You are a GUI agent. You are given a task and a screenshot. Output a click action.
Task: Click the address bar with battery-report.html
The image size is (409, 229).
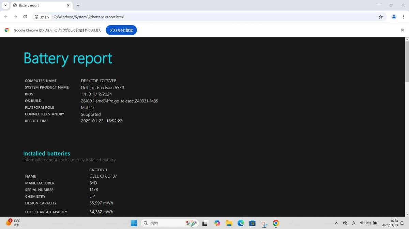pos(209,17)
